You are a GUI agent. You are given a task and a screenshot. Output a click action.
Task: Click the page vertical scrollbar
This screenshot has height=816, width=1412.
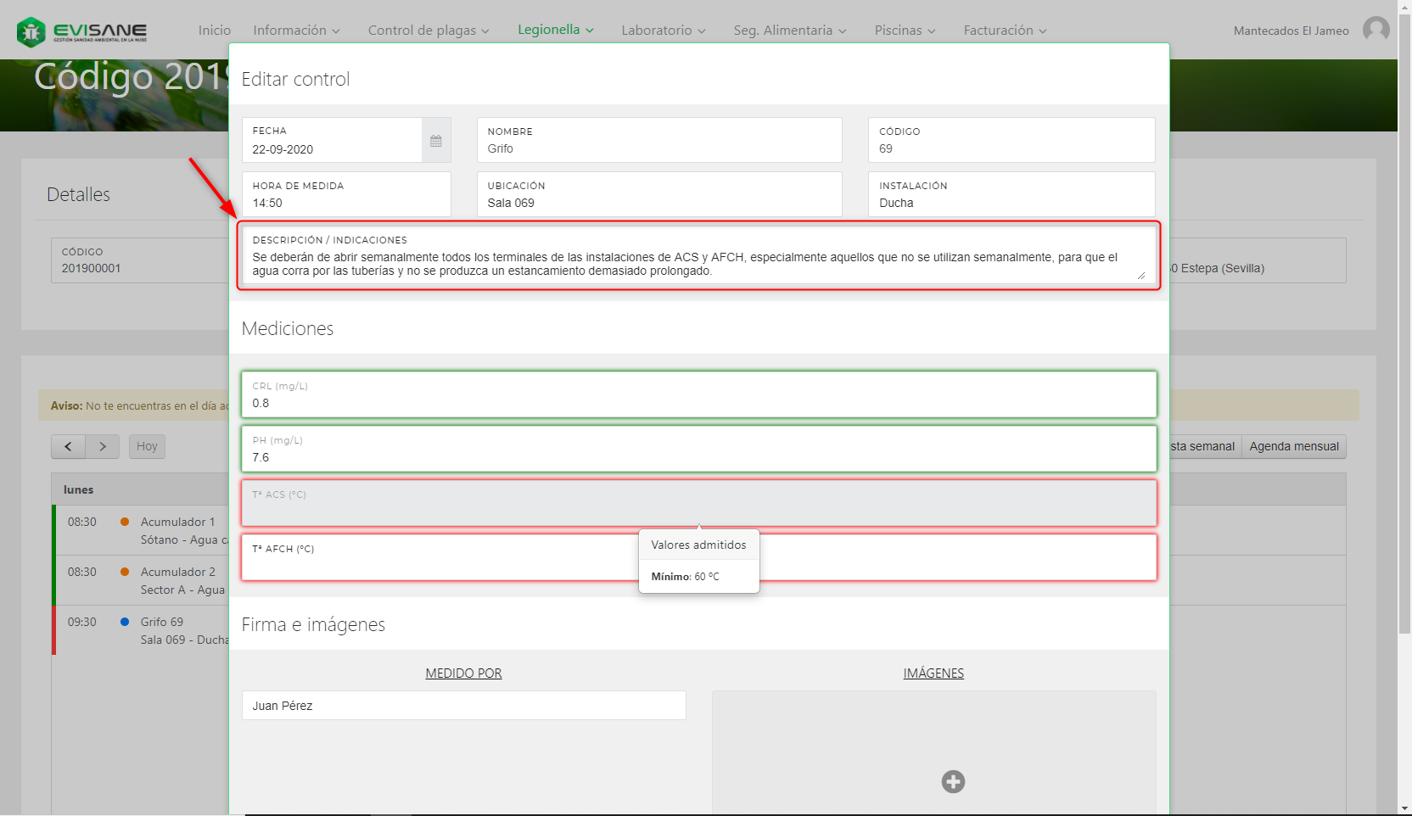point(1404,339)
